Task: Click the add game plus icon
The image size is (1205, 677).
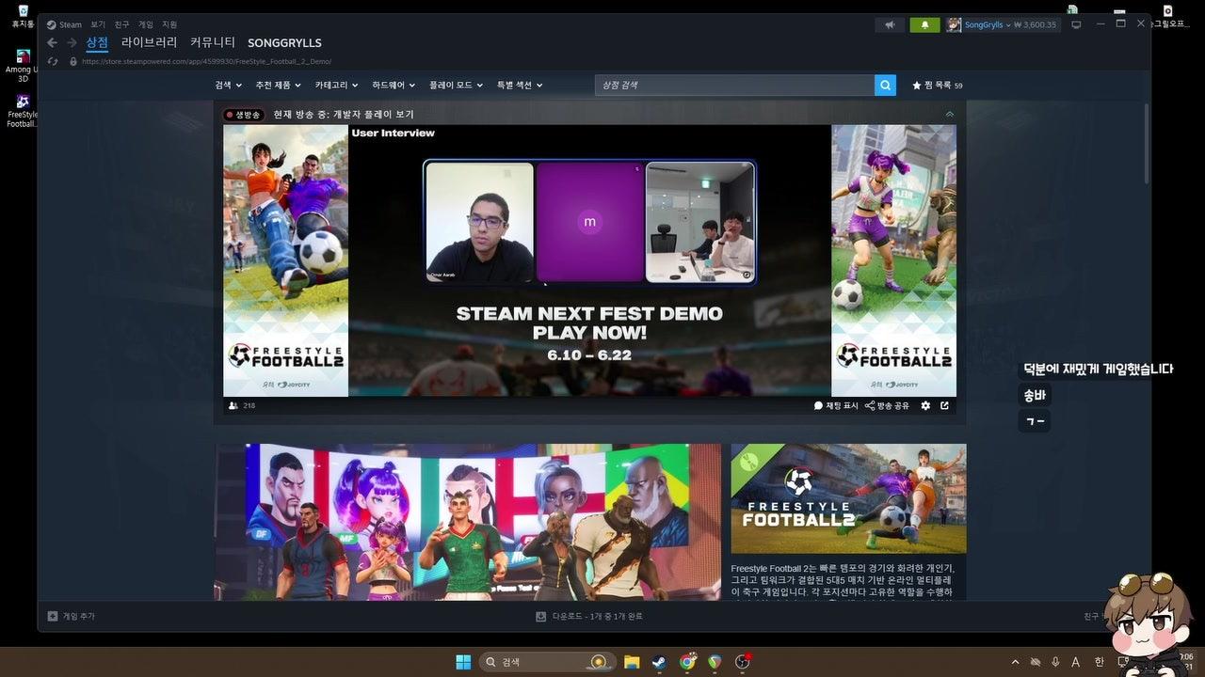Action: point(53,616)
